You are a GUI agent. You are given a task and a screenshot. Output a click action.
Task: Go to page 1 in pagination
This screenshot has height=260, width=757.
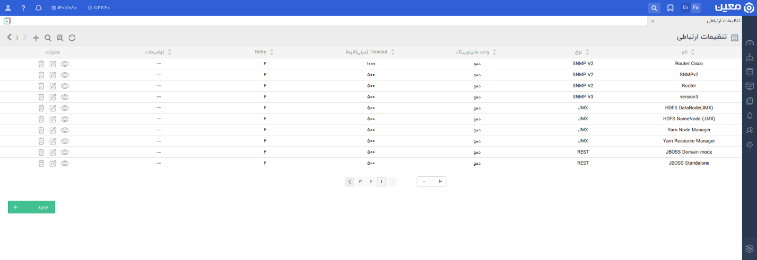coord(381,182)
